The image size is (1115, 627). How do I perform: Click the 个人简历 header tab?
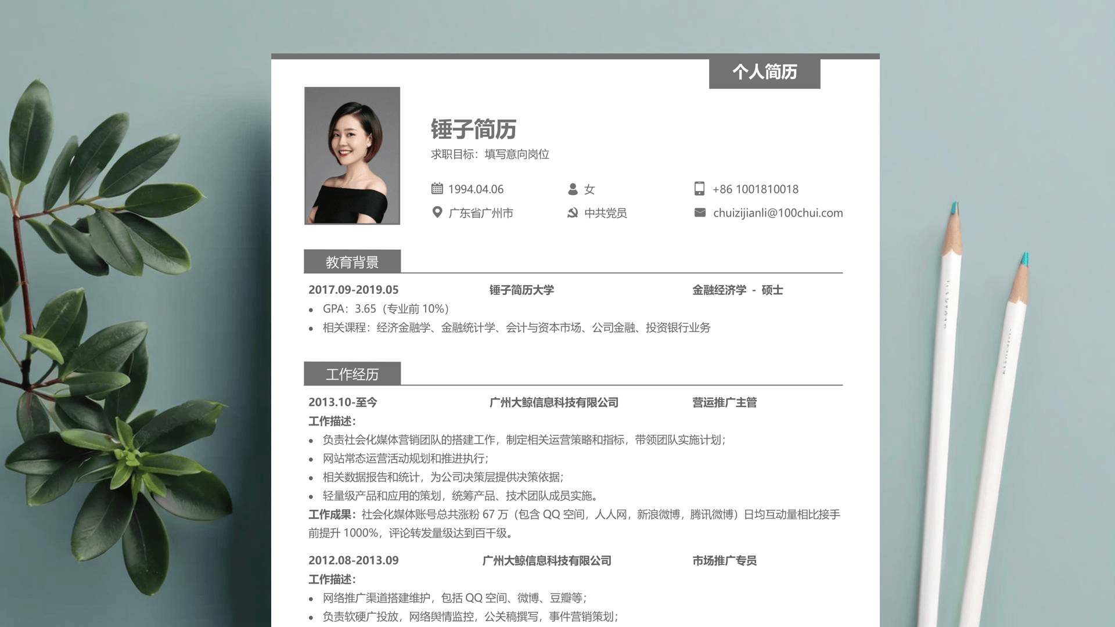[764, 72]
